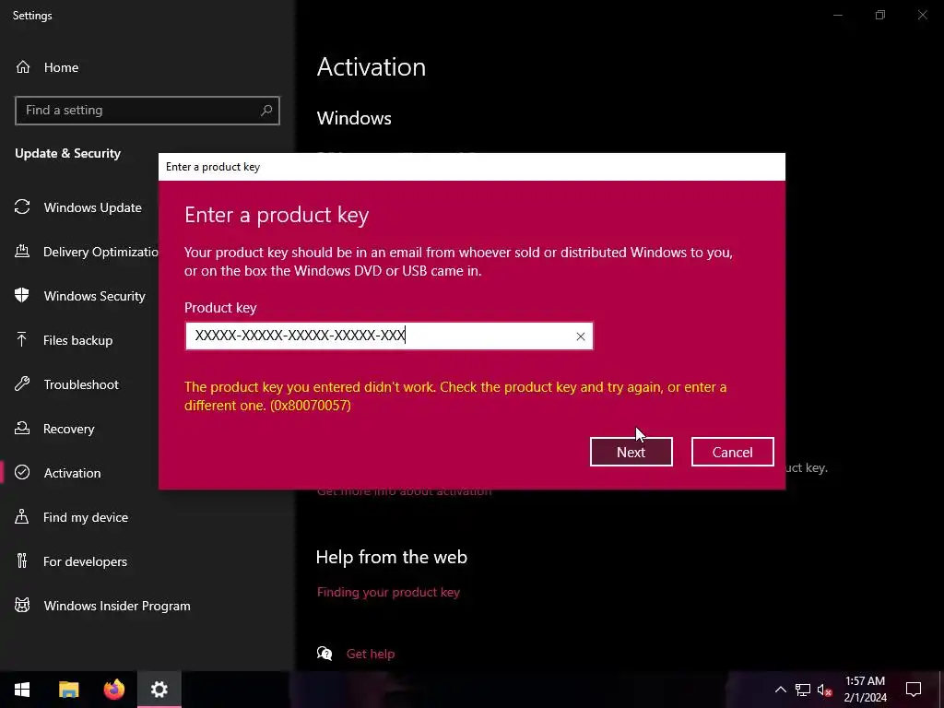This screenshot has height=708, width=944.
Task: Select For developers in the sidebar
Action: pos(85,561)
